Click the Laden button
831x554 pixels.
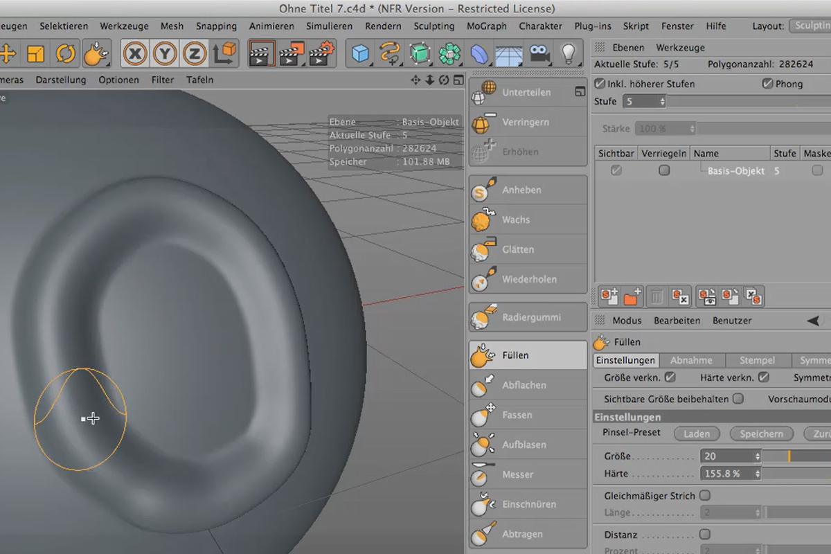pyautogui.click(x=697, y=434)
